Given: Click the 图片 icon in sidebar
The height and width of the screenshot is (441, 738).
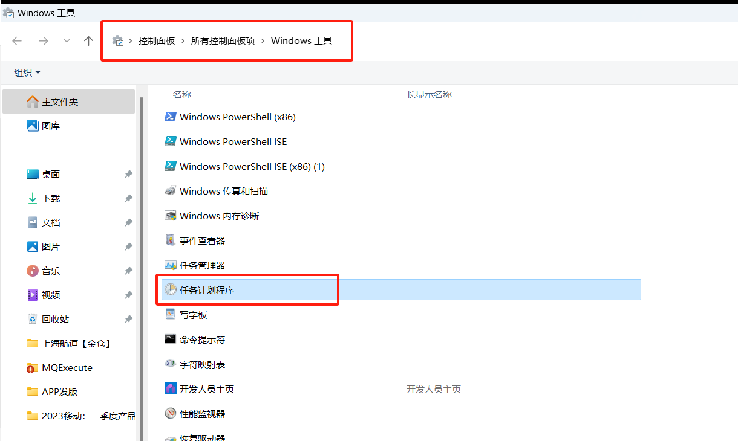Looking at the screenshot, I should [x=33, y=246].
